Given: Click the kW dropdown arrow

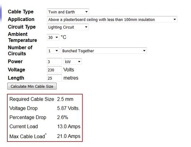Looking at the screenshot, I should pos(79,61).
